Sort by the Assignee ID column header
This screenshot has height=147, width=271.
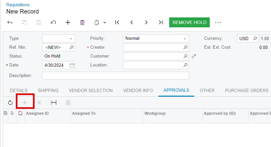(37, 113)
